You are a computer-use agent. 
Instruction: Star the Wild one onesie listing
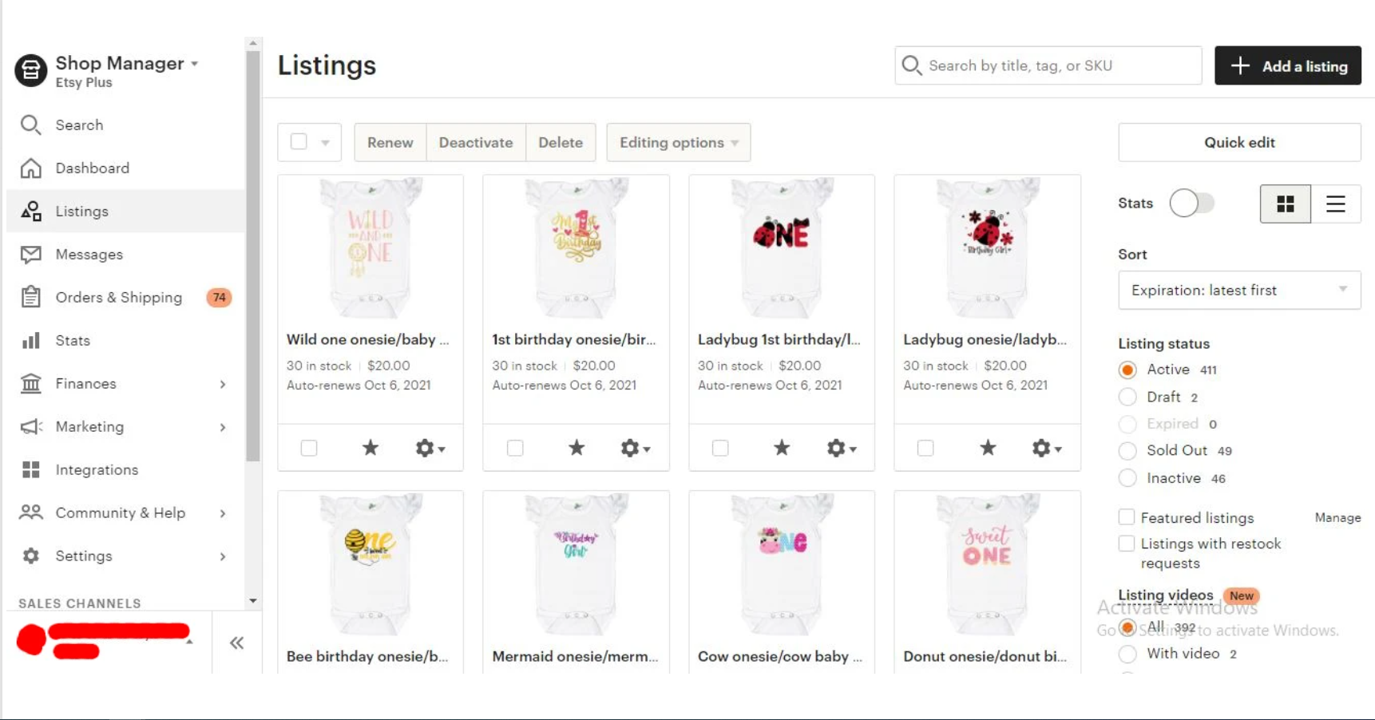click(x=370, y=448)
